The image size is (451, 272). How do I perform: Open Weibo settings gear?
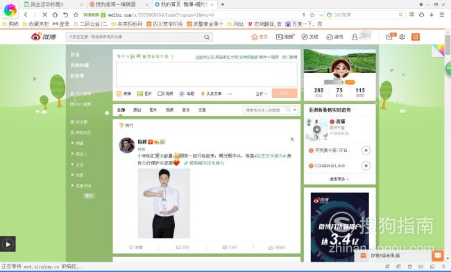[x=402, y=37]
